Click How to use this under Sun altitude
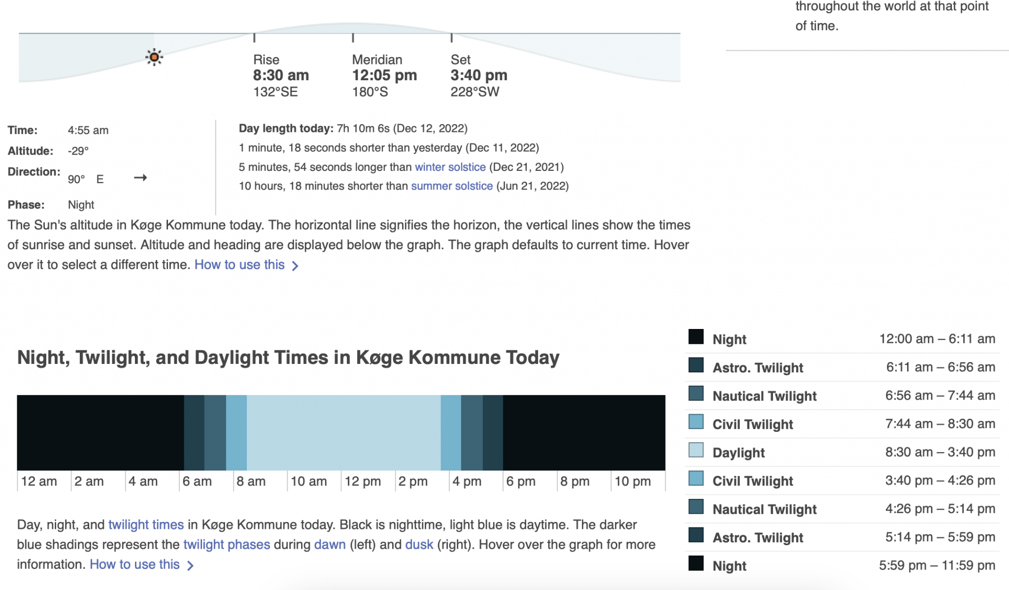 pyautogui.click(x=246, y=265)
